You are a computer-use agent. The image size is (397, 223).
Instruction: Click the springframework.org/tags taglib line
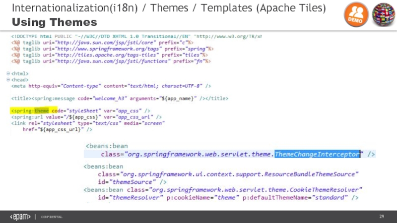tap(113, 49)
